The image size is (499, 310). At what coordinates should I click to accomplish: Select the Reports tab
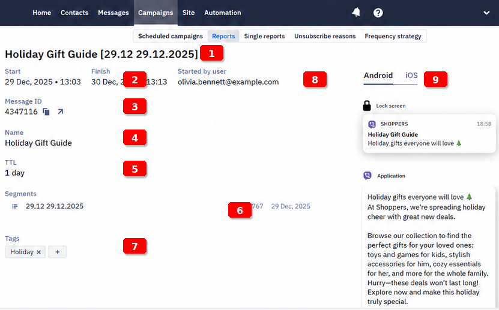pyautogui.click(x=223, y=36)
